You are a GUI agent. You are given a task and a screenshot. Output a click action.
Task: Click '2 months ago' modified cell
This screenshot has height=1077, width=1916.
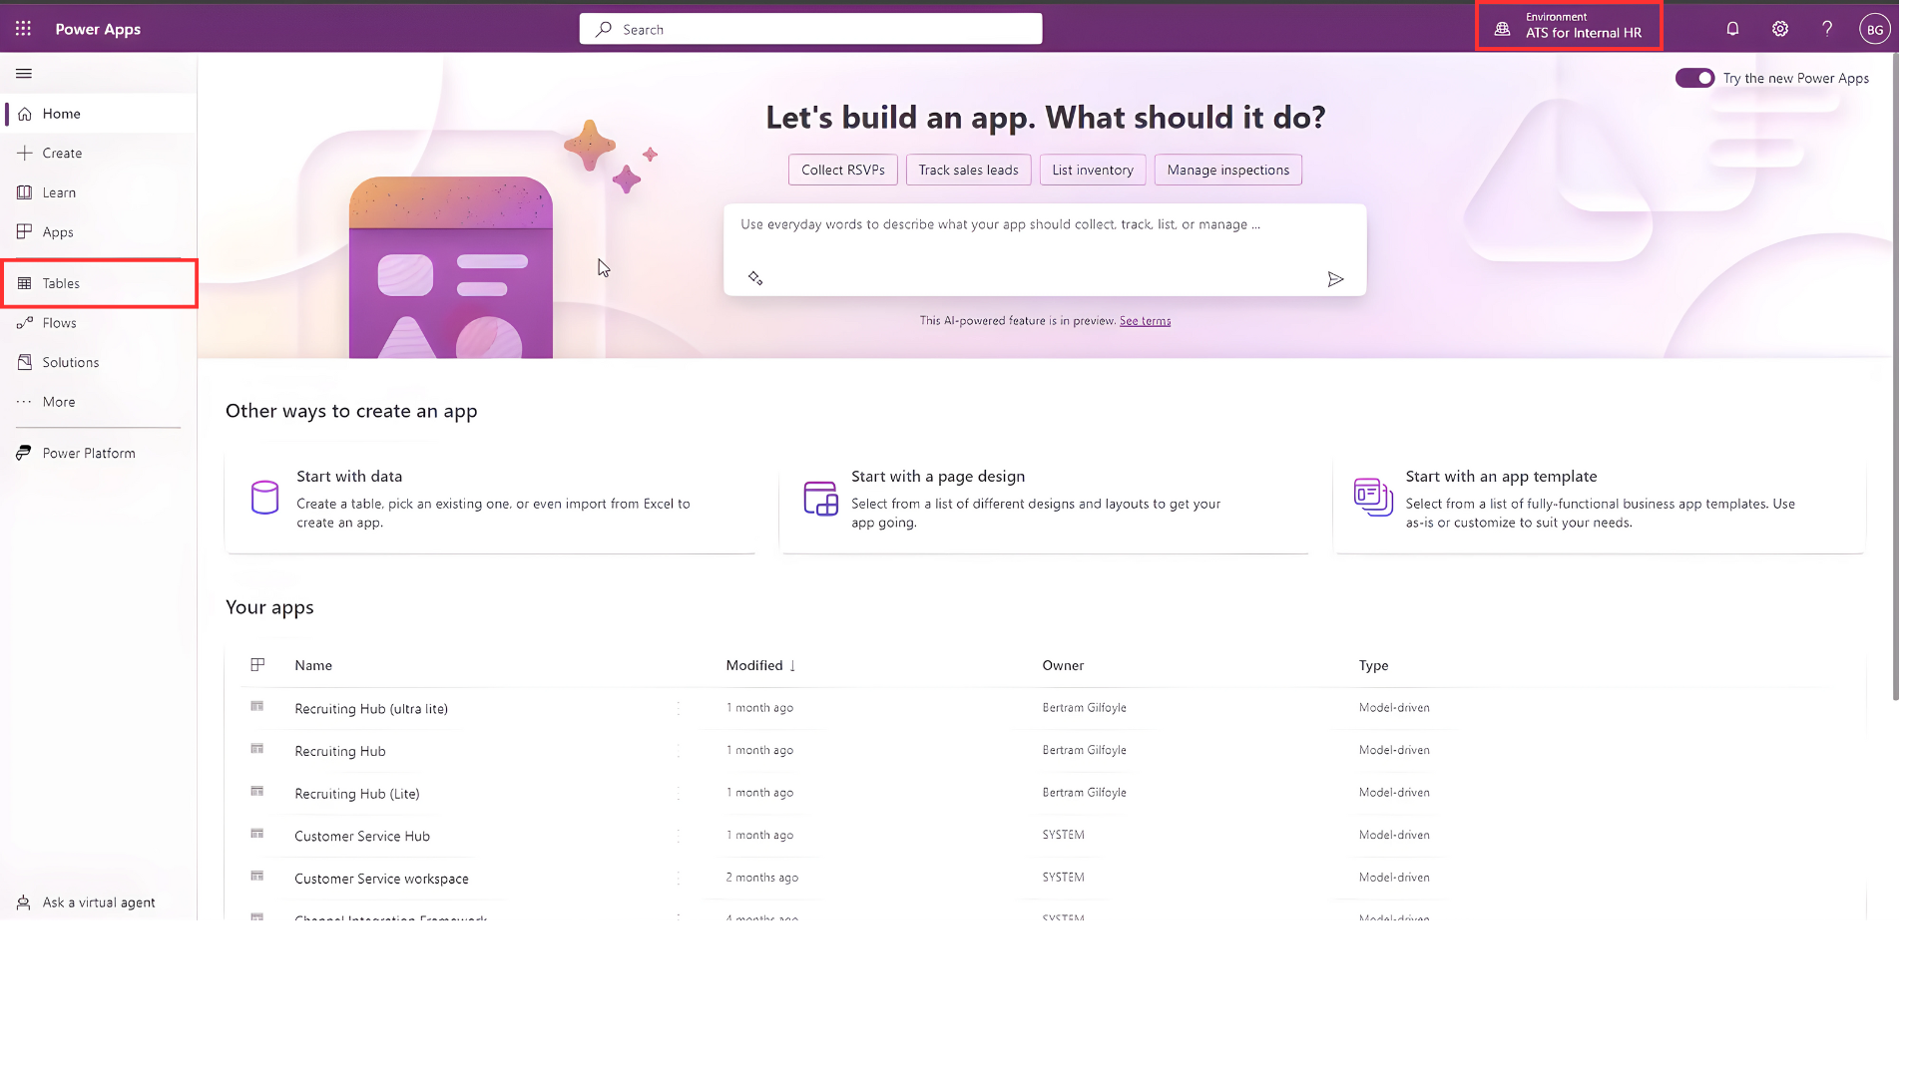click(762, 878)
